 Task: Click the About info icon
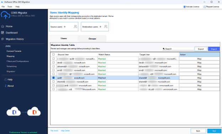pos(6,86)
